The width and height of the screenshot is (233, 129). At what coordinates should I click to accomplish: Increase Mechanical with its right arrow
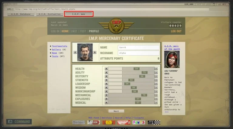(x=156, y=95)
